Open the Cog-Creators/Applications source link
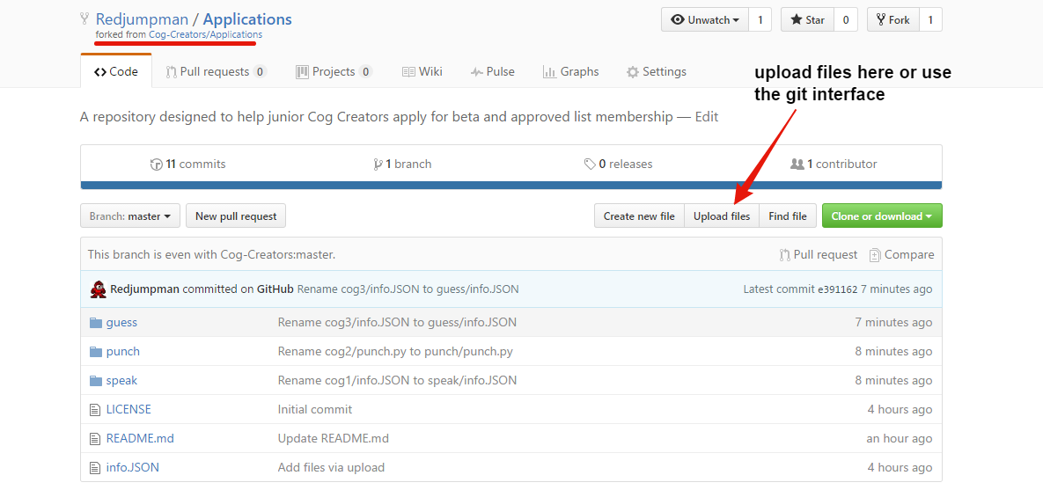Viewport: 1043px width, 490px height. point(206,34)
